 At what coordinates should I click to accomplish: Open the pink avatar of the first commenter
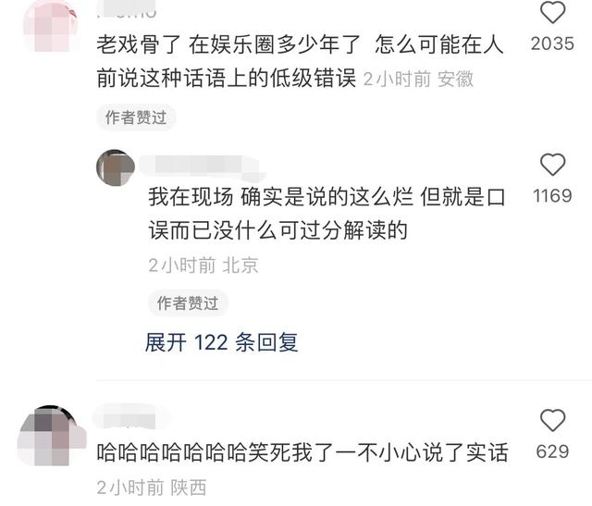(x=51, y=26)
